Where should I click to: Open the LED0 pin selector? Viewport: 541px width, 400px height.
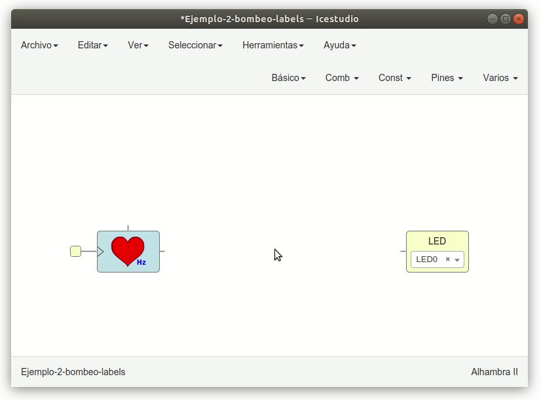coord(437,259)
